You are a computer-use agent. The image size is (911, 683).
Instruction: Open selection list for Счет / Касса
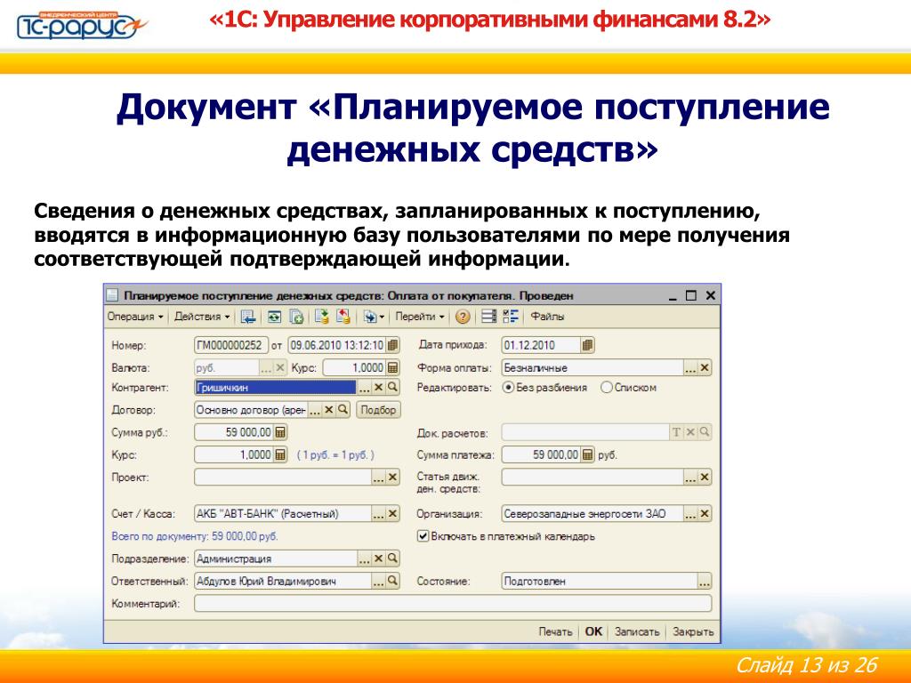[378, 514]
